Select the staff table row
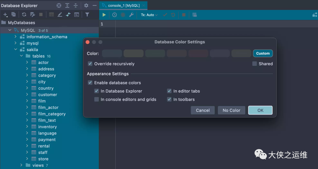The height and width of the screenshot is (169, 318). pyautogui.click(x=49, y=153)
